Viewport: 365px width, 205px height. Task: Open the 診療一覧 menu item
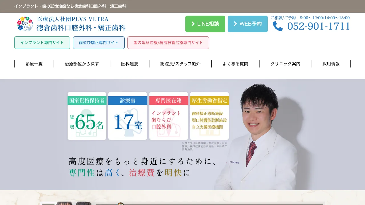(x=34, y=64)
